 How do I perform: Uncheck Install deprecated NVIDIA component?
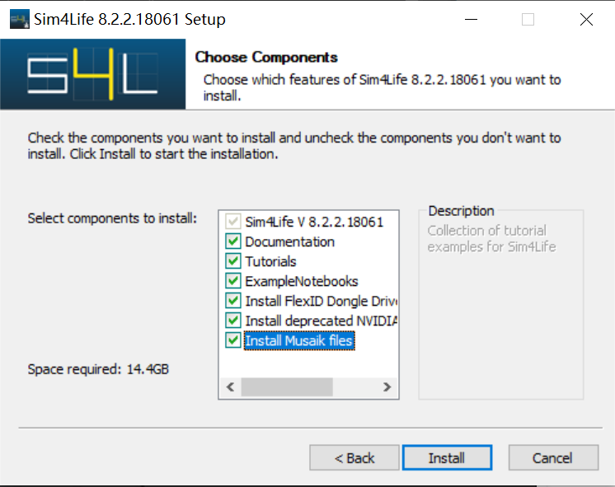tap(232, 321)
